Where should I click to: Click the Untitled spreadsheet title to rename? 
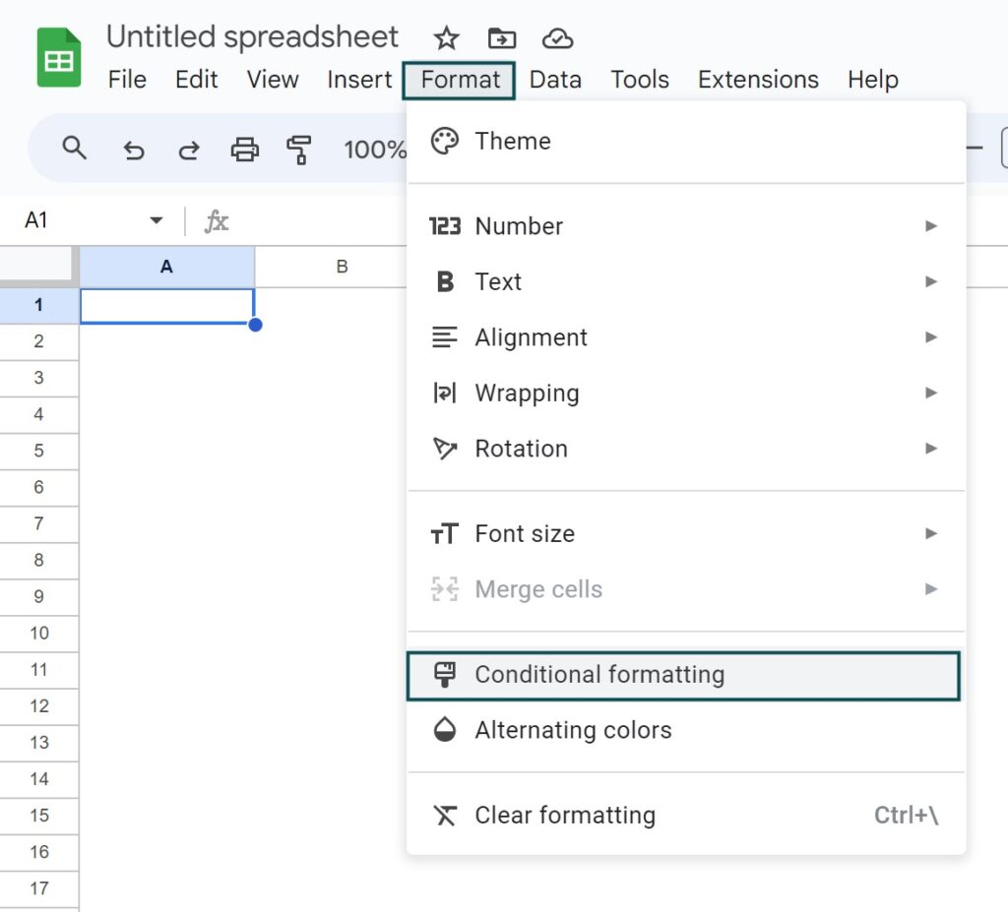pyautogui.click(x=252, y=37)
